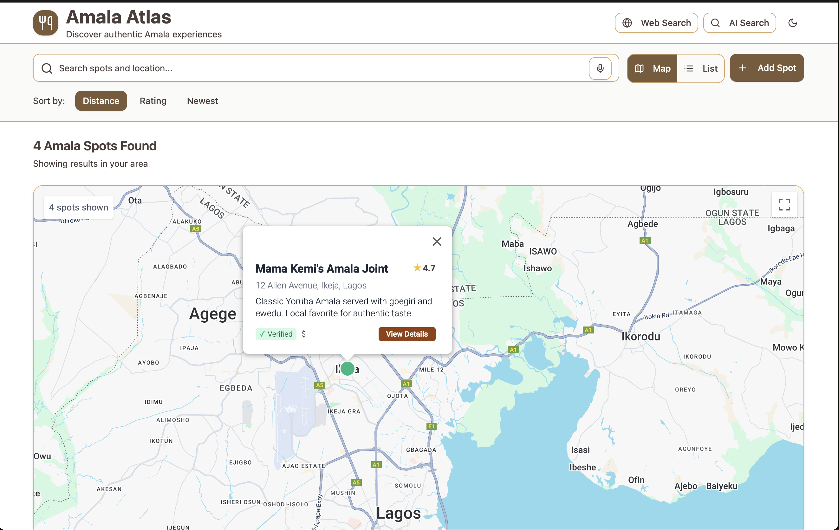Click the Verified badge in popup

[276, 334]
